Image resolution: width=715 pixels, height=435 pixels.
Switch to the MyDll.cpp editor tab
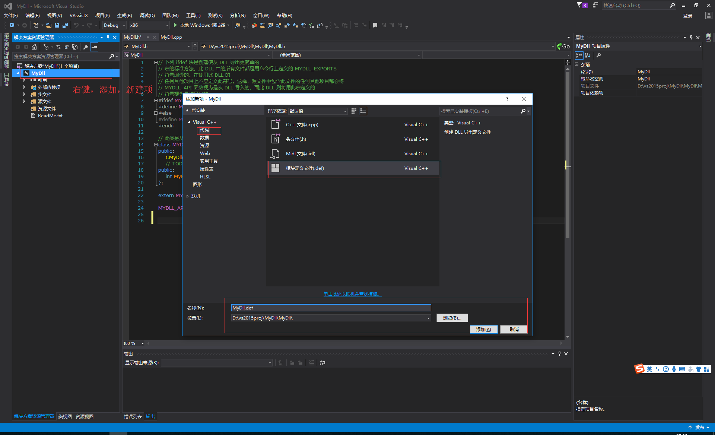171,37
